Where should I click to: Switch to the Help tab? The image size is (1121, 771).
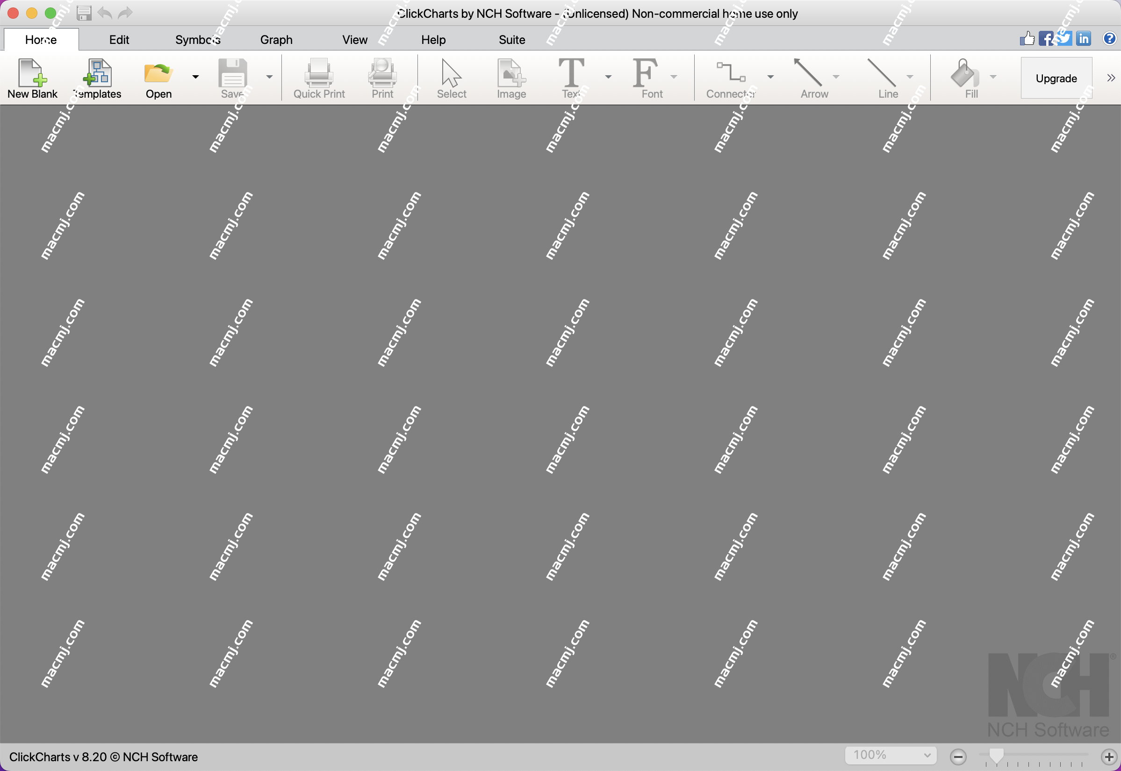click(433, 40)
